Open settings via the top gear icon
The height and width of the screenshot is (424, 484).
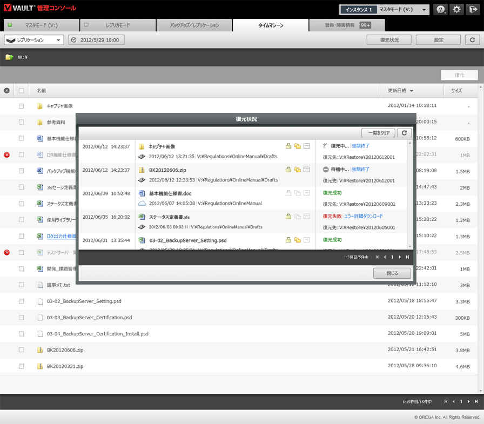[x=457, y=10]
